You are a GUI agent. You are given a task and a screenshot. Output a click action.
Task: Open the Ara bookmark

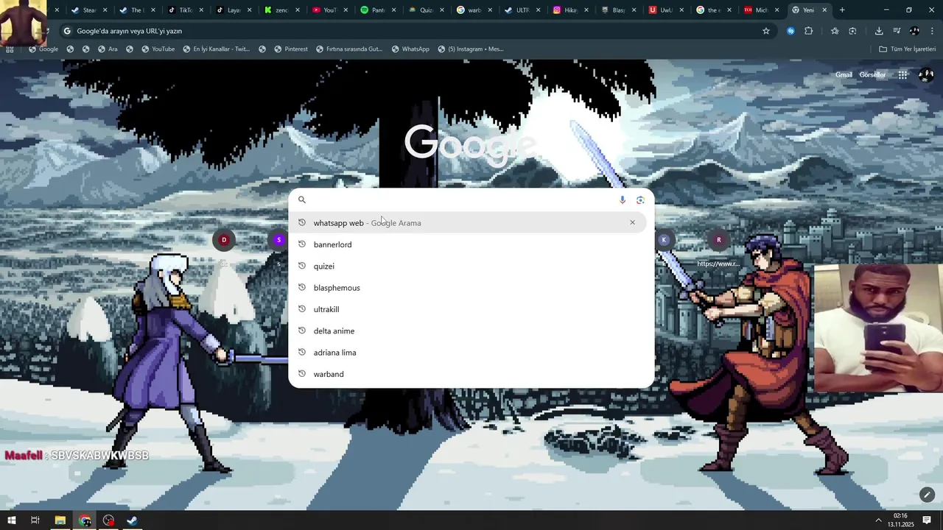click(x=108, y=49)
